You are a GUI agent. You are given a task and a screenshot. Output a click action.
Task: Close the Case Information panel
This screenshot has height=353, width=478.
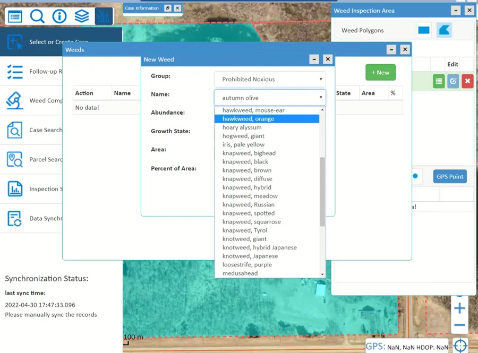tap(177, 8)
